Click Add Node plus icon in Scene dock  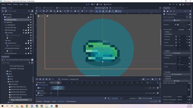3,11
